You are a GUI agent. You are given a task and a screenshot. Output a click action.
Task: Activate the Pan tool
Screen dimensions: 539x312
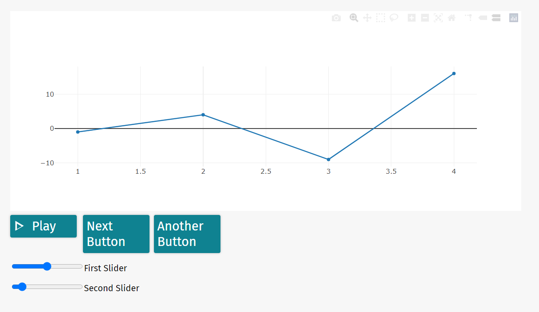tap(367, 18)
